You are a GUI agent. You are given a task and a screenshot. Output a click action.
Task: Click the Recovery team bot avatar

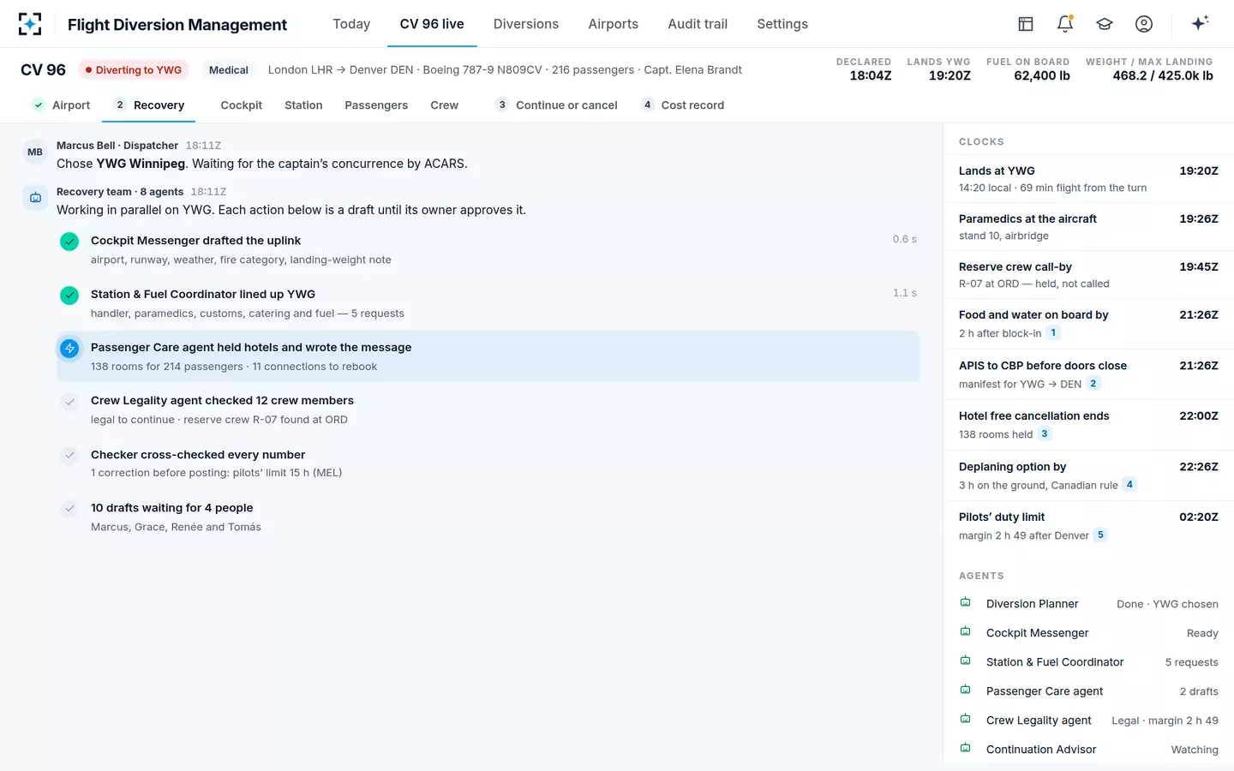pyautogui.click(x=35, y=198)
